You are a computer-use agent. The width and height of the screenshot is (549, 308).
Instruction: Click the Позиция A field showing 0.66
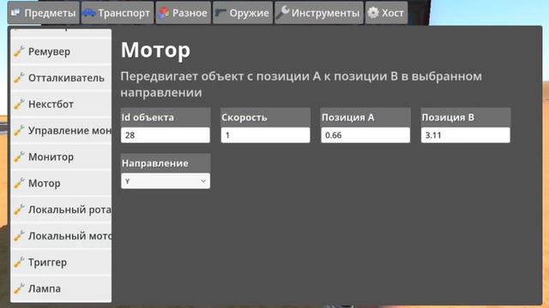pyautogui.click(x=365, y=135)
